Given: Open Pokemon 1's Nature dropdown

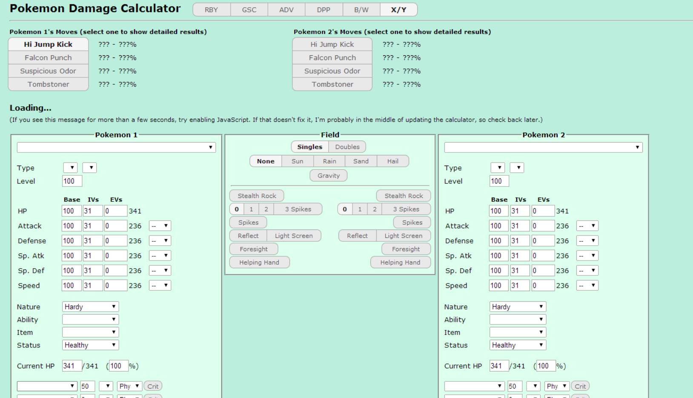Looking at the screenshot, I should tap(90, 307).
